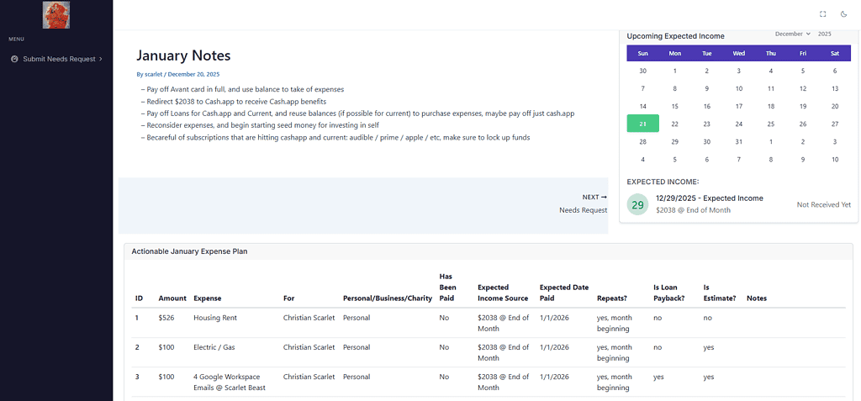
Task: Click the Amount column header
Action: [172, 298]
